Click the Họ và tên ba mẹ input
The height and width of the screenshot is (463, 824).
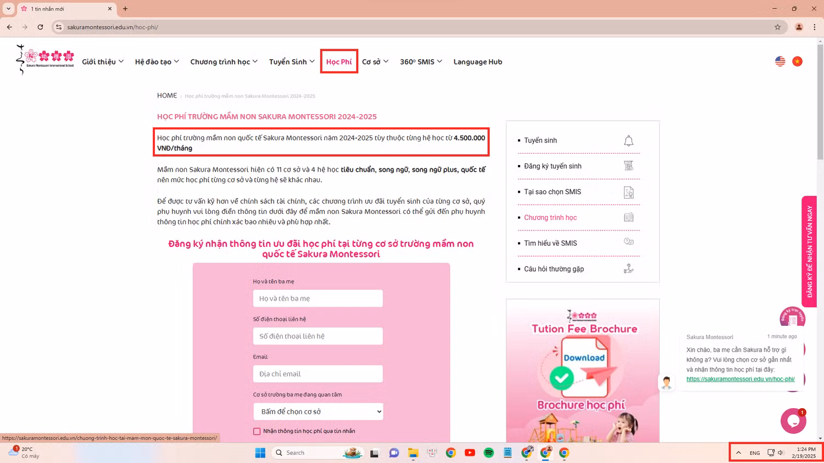(318, 298)
